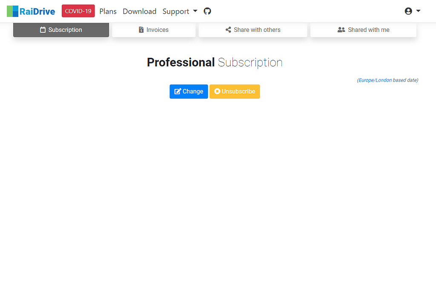Click the user account profile icon
Image resolution: width=436 pixels, height=295 pixels.
[408, 11]
